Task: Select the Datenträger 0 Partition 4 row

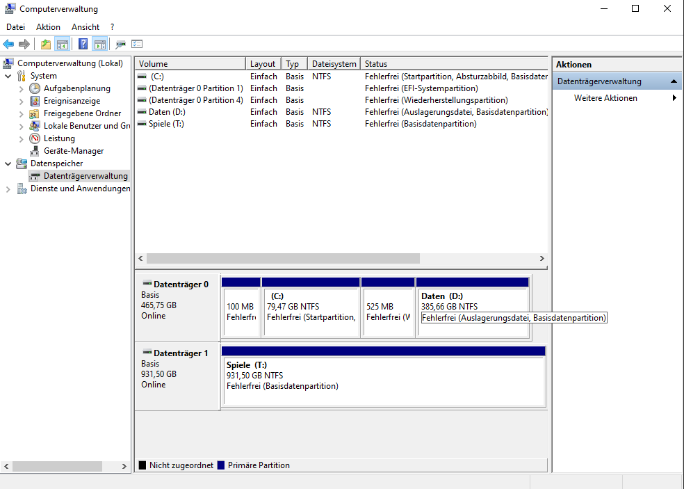Action: click(x=341, y=100)
